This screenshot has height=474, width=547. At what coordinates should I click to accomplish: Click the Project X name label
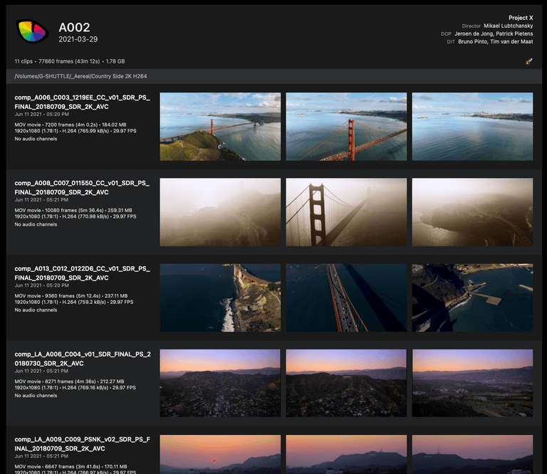pyautogui.click(x=520, y=18)
